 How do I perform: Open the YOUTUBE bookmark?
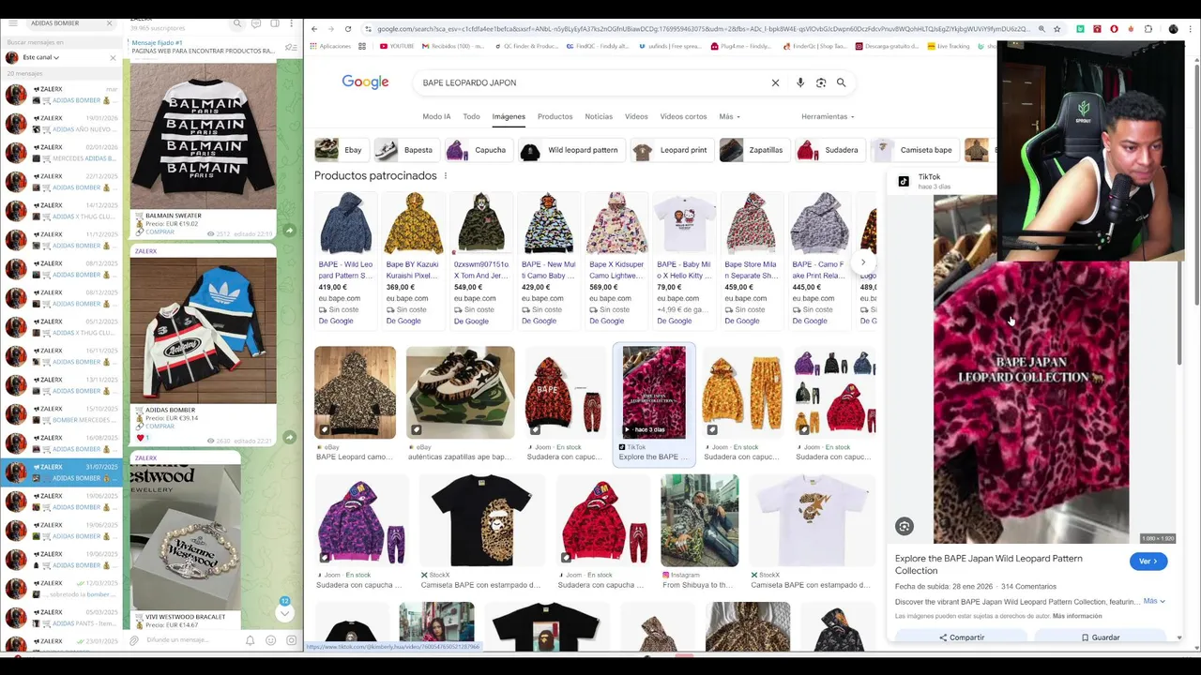[x=397, y=46]
